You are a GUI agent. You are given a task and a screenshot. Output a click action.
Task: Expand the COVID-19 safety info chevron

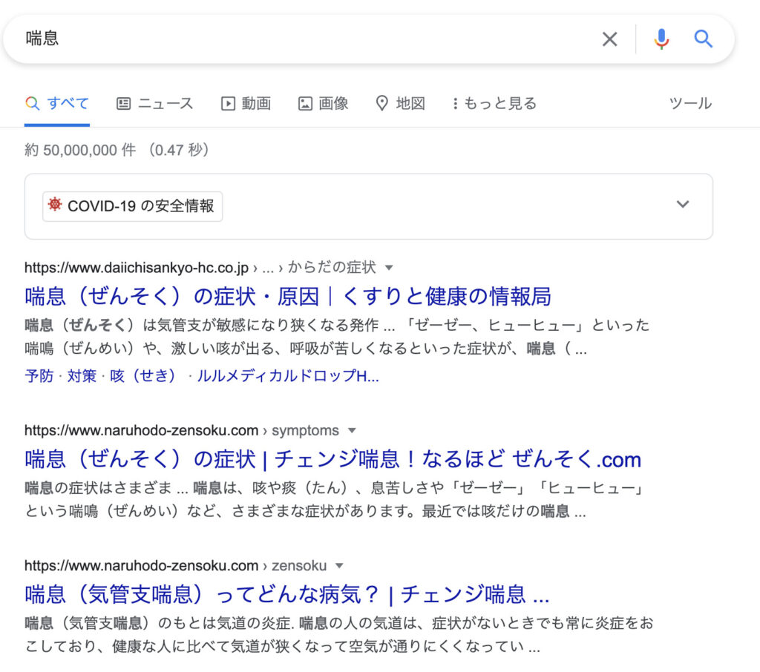tap(683, 204)
